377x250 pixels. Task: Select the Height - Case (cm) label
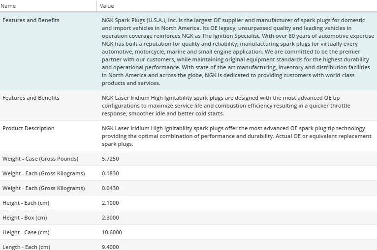tap(26, 232)
